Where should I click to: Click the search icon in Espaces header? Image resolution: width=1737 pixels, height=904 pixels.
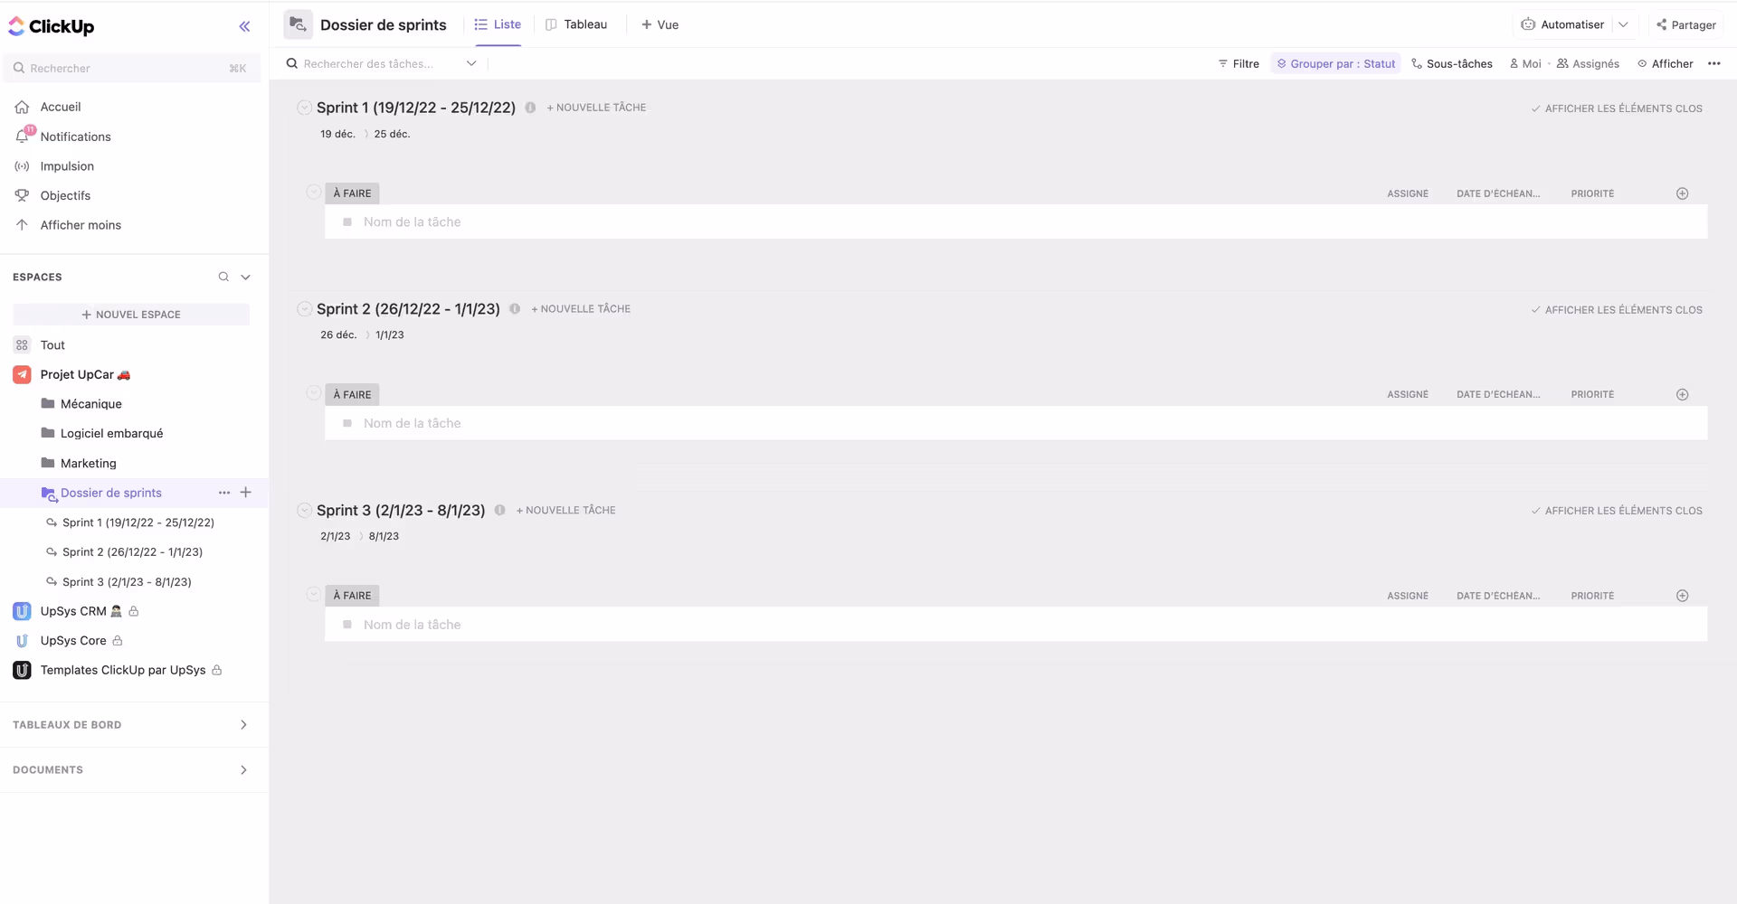pyautogui.click(x=223, y=277)
